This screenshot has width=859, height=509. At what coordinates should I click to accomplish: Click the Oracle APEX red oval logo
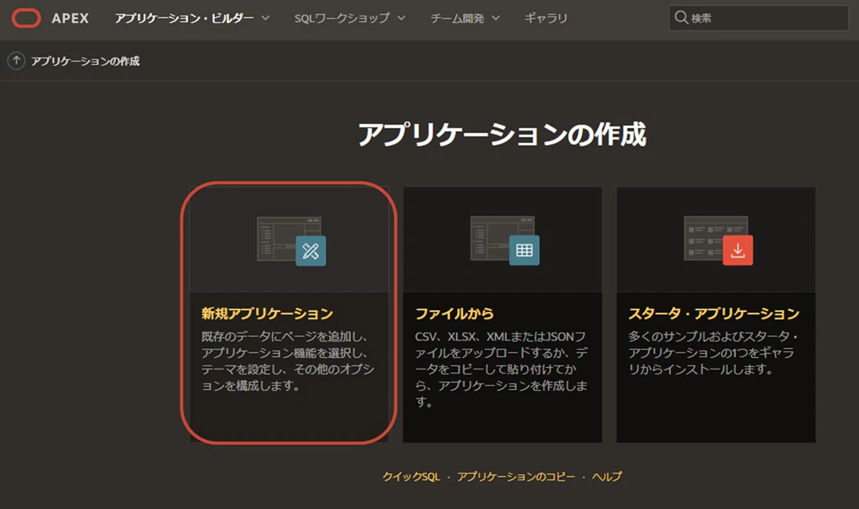click(x=25, y=18)
